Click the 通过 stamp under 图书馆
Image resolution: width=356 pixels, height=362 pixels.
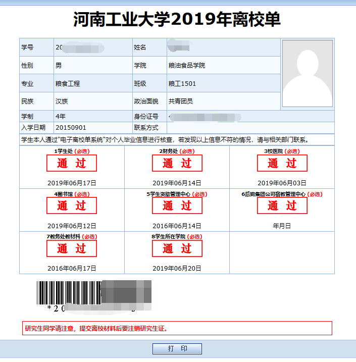72,206
